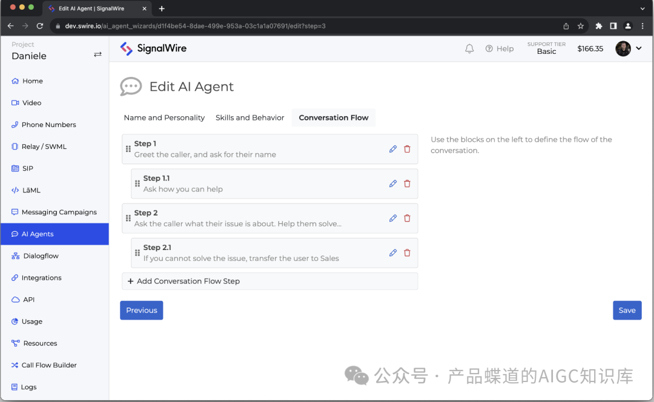Go to Phone Numbers section

tap(54, 125)
